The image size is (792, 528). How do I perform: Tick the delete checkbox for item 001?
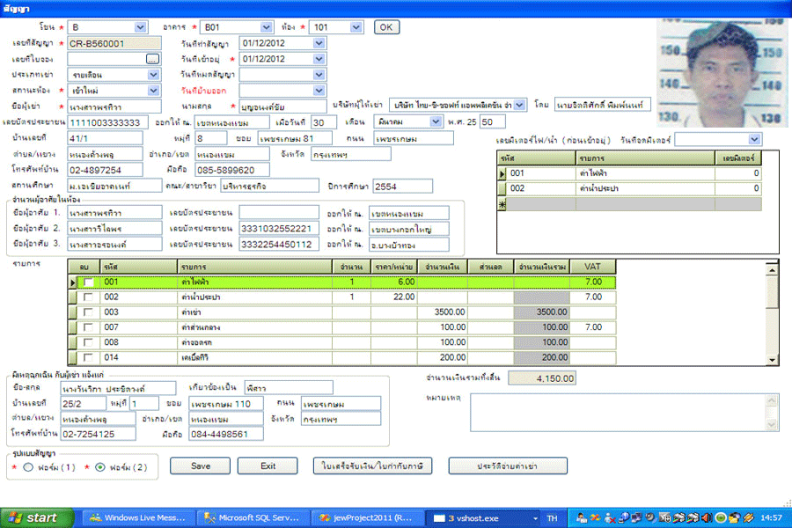pyautogui.click(x=87, y=282)
